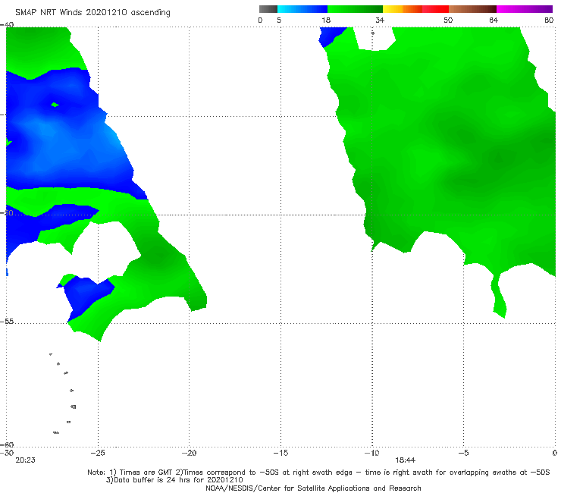The height and width of the screenshot is (493, 561).
Task: Click the magenta-purple segment of the color bar
Action: tap(525, 9)
